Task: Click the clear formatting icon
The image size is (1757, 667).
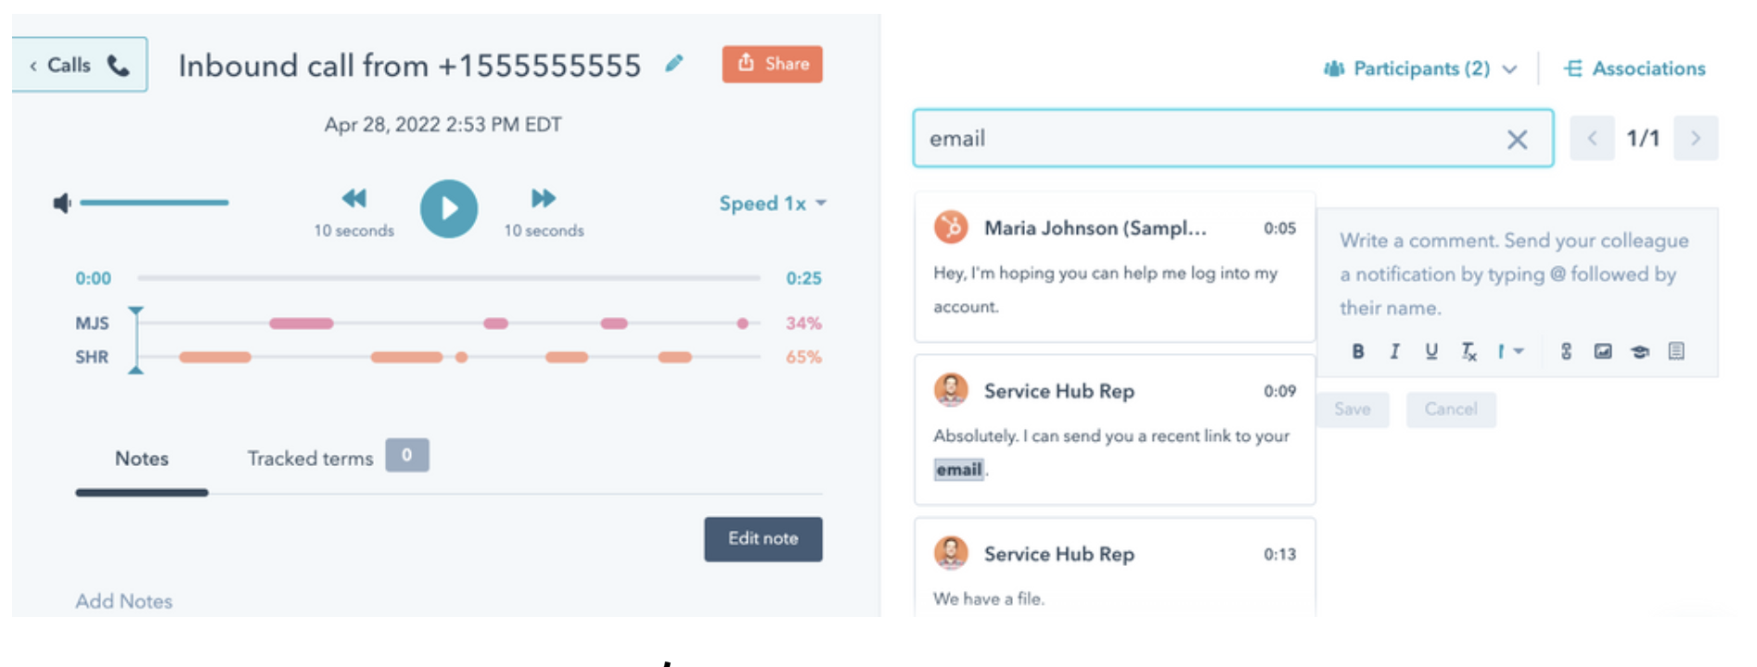Action: coord(1468,351)
